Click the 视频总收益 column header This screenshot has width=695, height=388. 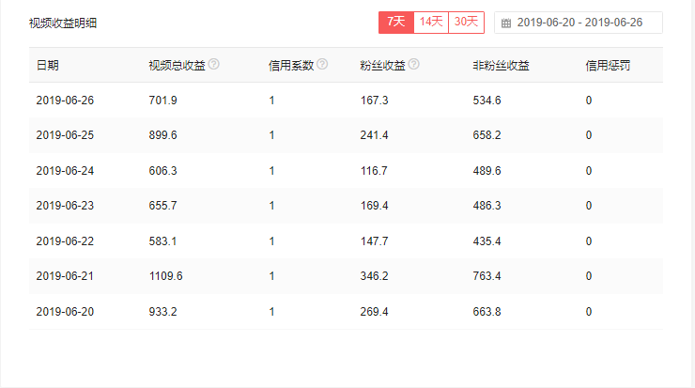tap(177, 66)
